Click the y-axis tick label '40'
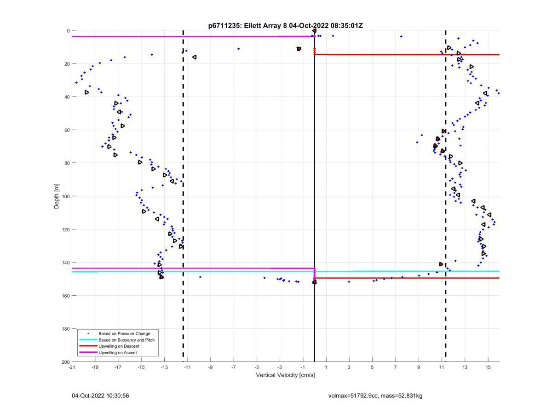Image resolution: width=552 pixels, height=407 pixels. 67,97
